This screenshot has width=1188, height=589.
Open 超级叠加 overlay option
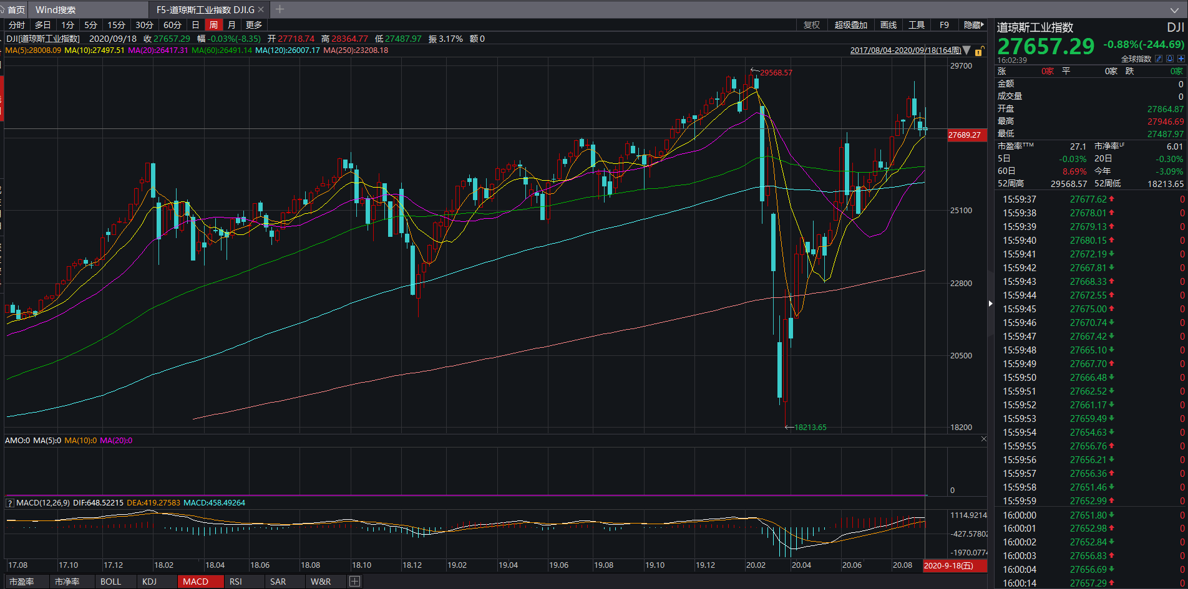tap(851, 25)
